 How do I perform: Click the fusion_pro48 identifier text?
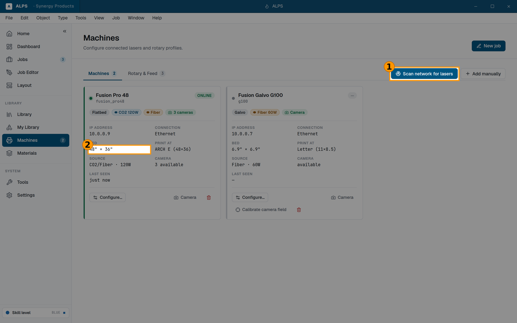110,102
